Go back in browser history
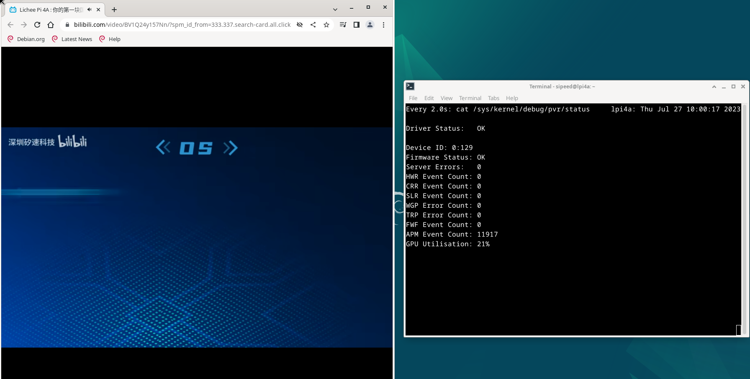The height and width of the screenshot is (379, 750). 10,25
